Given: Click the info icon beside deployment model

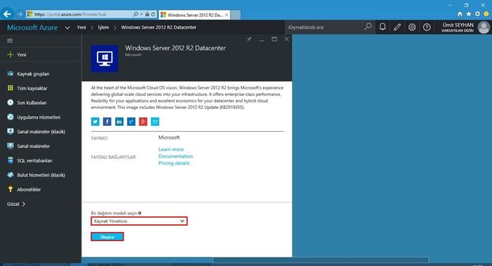Looking at the screenshot, I should [140, 213].
